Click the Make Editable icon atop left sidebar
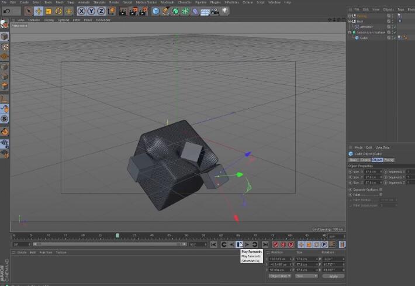 tap(4, 25)
